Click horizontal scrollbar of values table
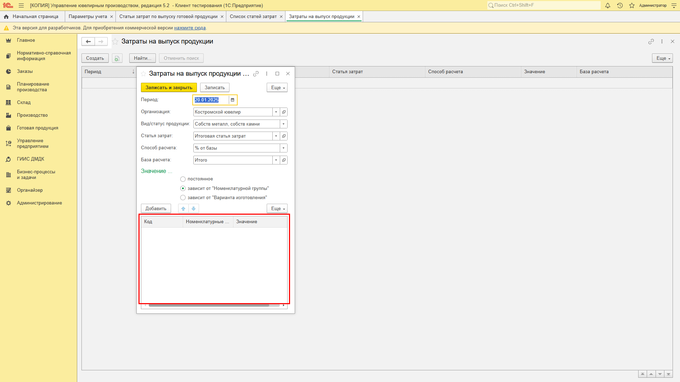The width and height of the screenshot is (680, 382). (209, 305)
